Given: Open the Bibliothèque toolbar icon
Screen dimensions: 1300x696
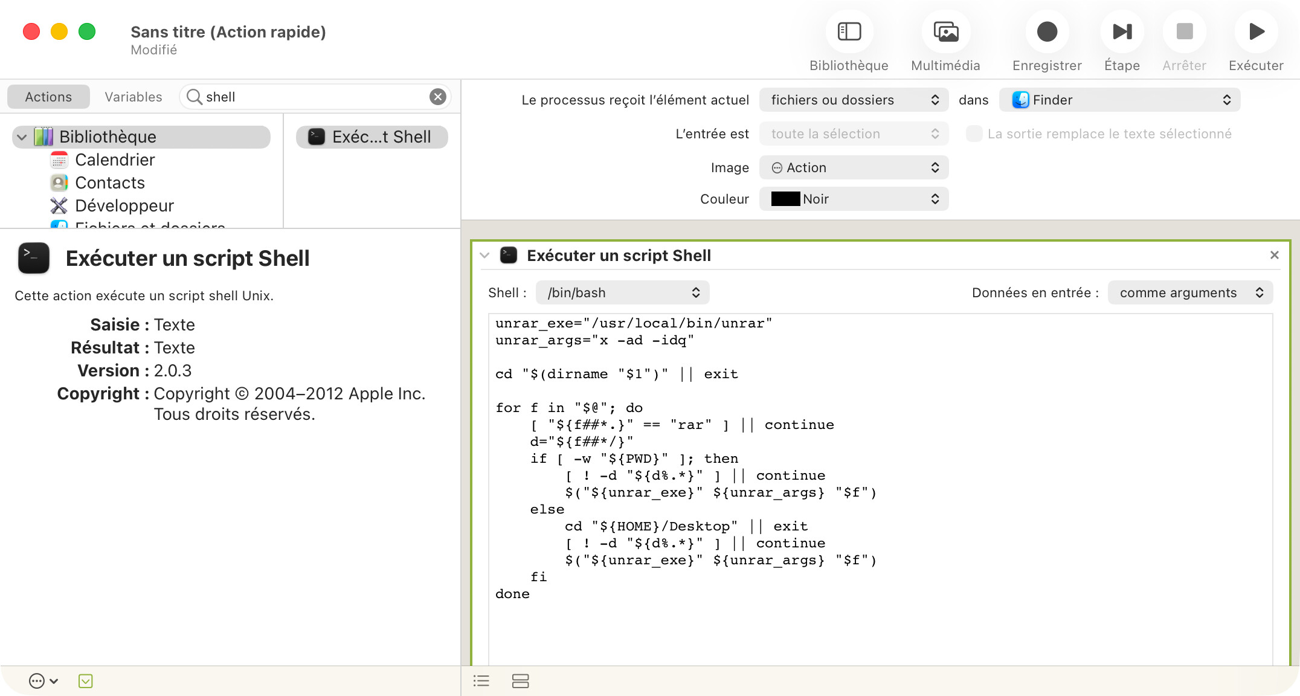Looking at the screenshot, I should tap(849, 32).
